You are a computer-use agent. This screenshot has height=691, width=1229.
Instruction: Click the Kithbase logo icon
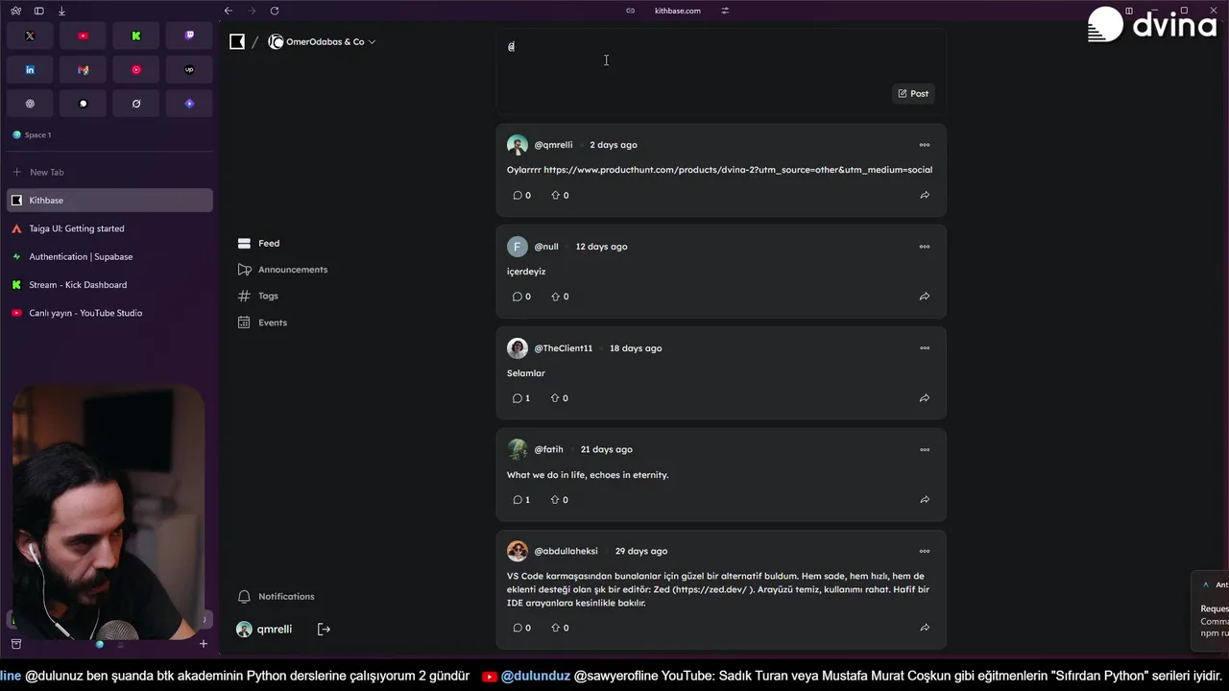[237, 41]
